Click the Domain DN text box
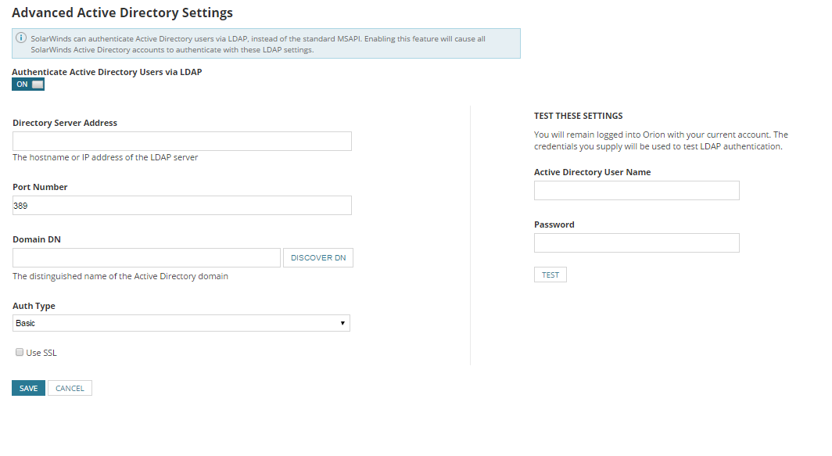 pos(146,258)
